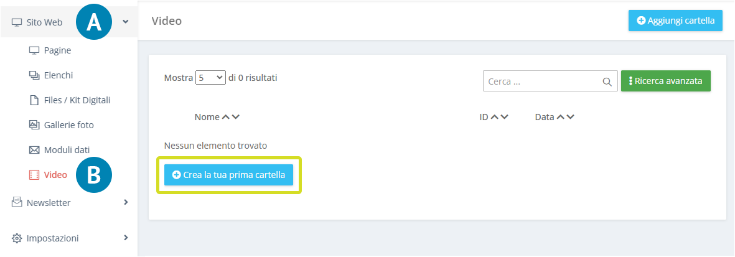735x257 pixels.
Task: Click the magnifier icon in search box
Action: pos(607,82)
